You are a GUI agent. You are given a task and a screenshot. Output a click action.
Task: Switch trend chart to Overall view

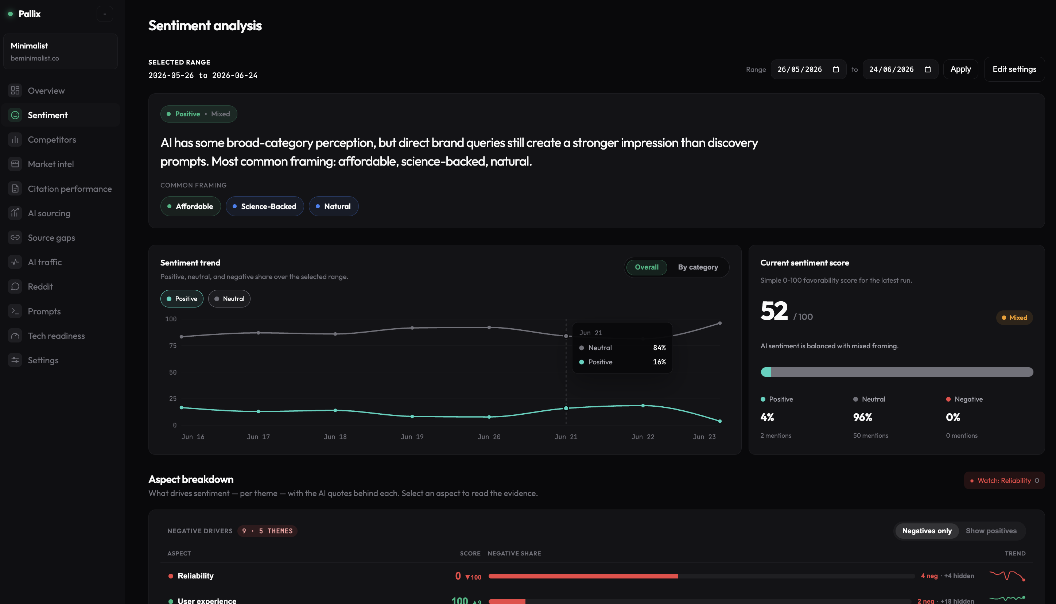(x=647, y=267)
